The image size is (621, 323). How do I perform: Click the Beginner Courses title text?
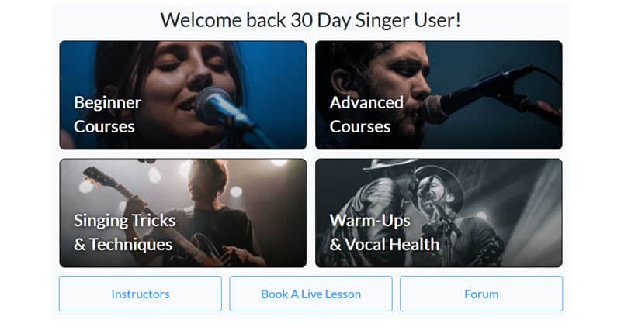tap(108, 114)
